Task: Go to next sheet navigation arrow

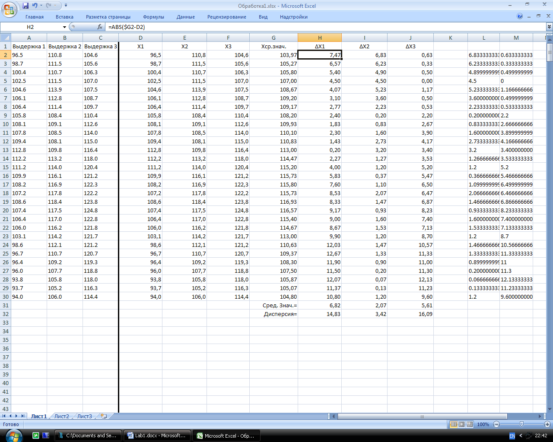Action: pyautogui.click(x=17, y=416)
